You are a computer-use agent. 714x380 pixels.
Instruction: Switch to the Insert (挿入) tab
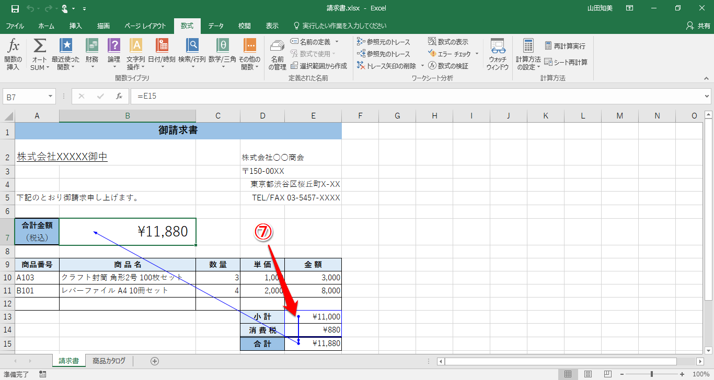coord(76,26)
